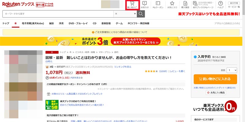The height and width of the screenshot is (122, 245).
Task: Click the マネープラン breadcrumb link
Action: tap(105, 52)
